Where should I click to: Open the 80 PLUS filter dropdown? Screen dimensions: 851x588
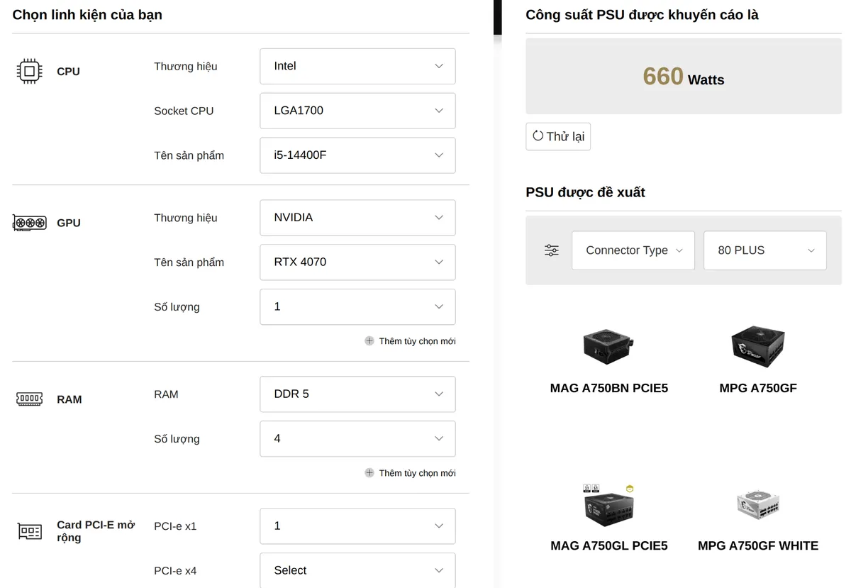[x=765, y=250]
